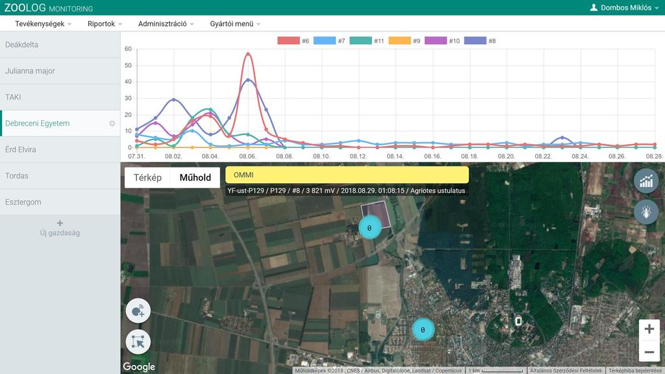Click the ZOOLOG MONITORING logo
This screenshot has height=374, width=665.
pos(48,8)
